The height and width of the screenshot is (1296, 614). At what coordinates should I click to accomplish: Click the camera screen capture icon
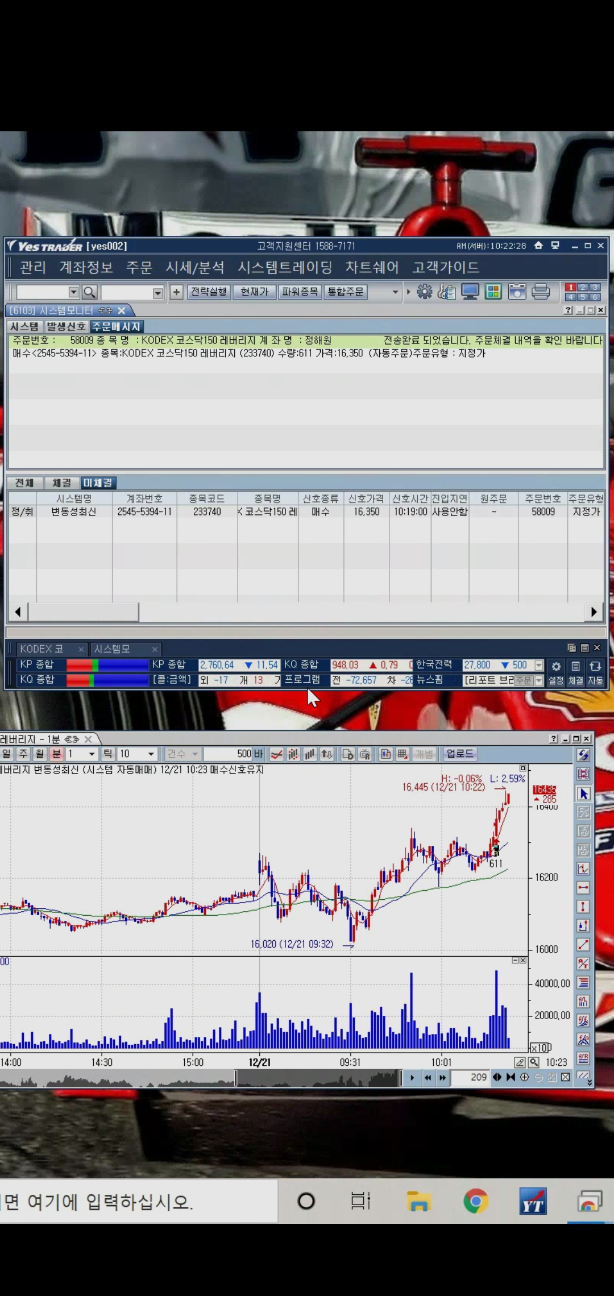point(517,292)
